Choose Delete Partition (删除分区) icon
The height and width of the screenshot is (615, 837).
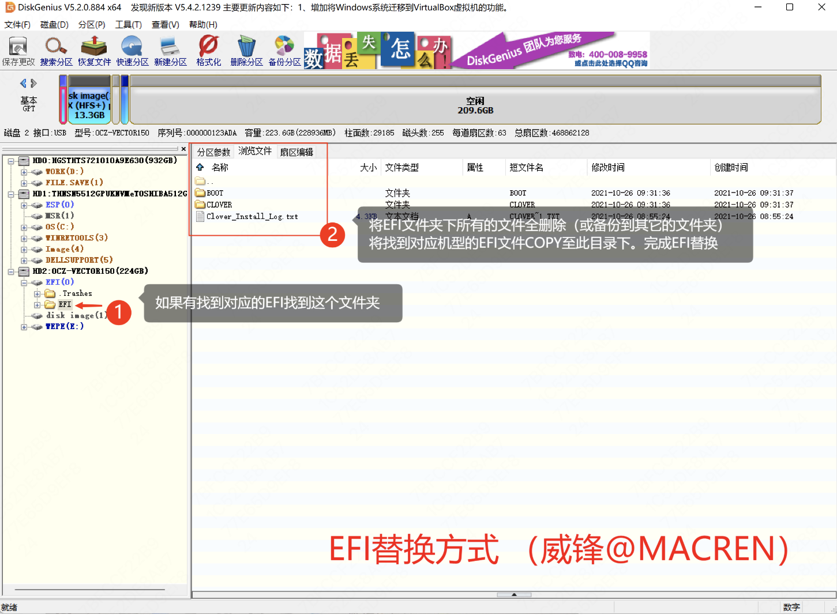246,51
